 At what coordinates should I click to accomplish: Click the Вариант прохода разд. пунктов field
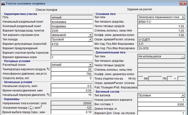[71, 30]
